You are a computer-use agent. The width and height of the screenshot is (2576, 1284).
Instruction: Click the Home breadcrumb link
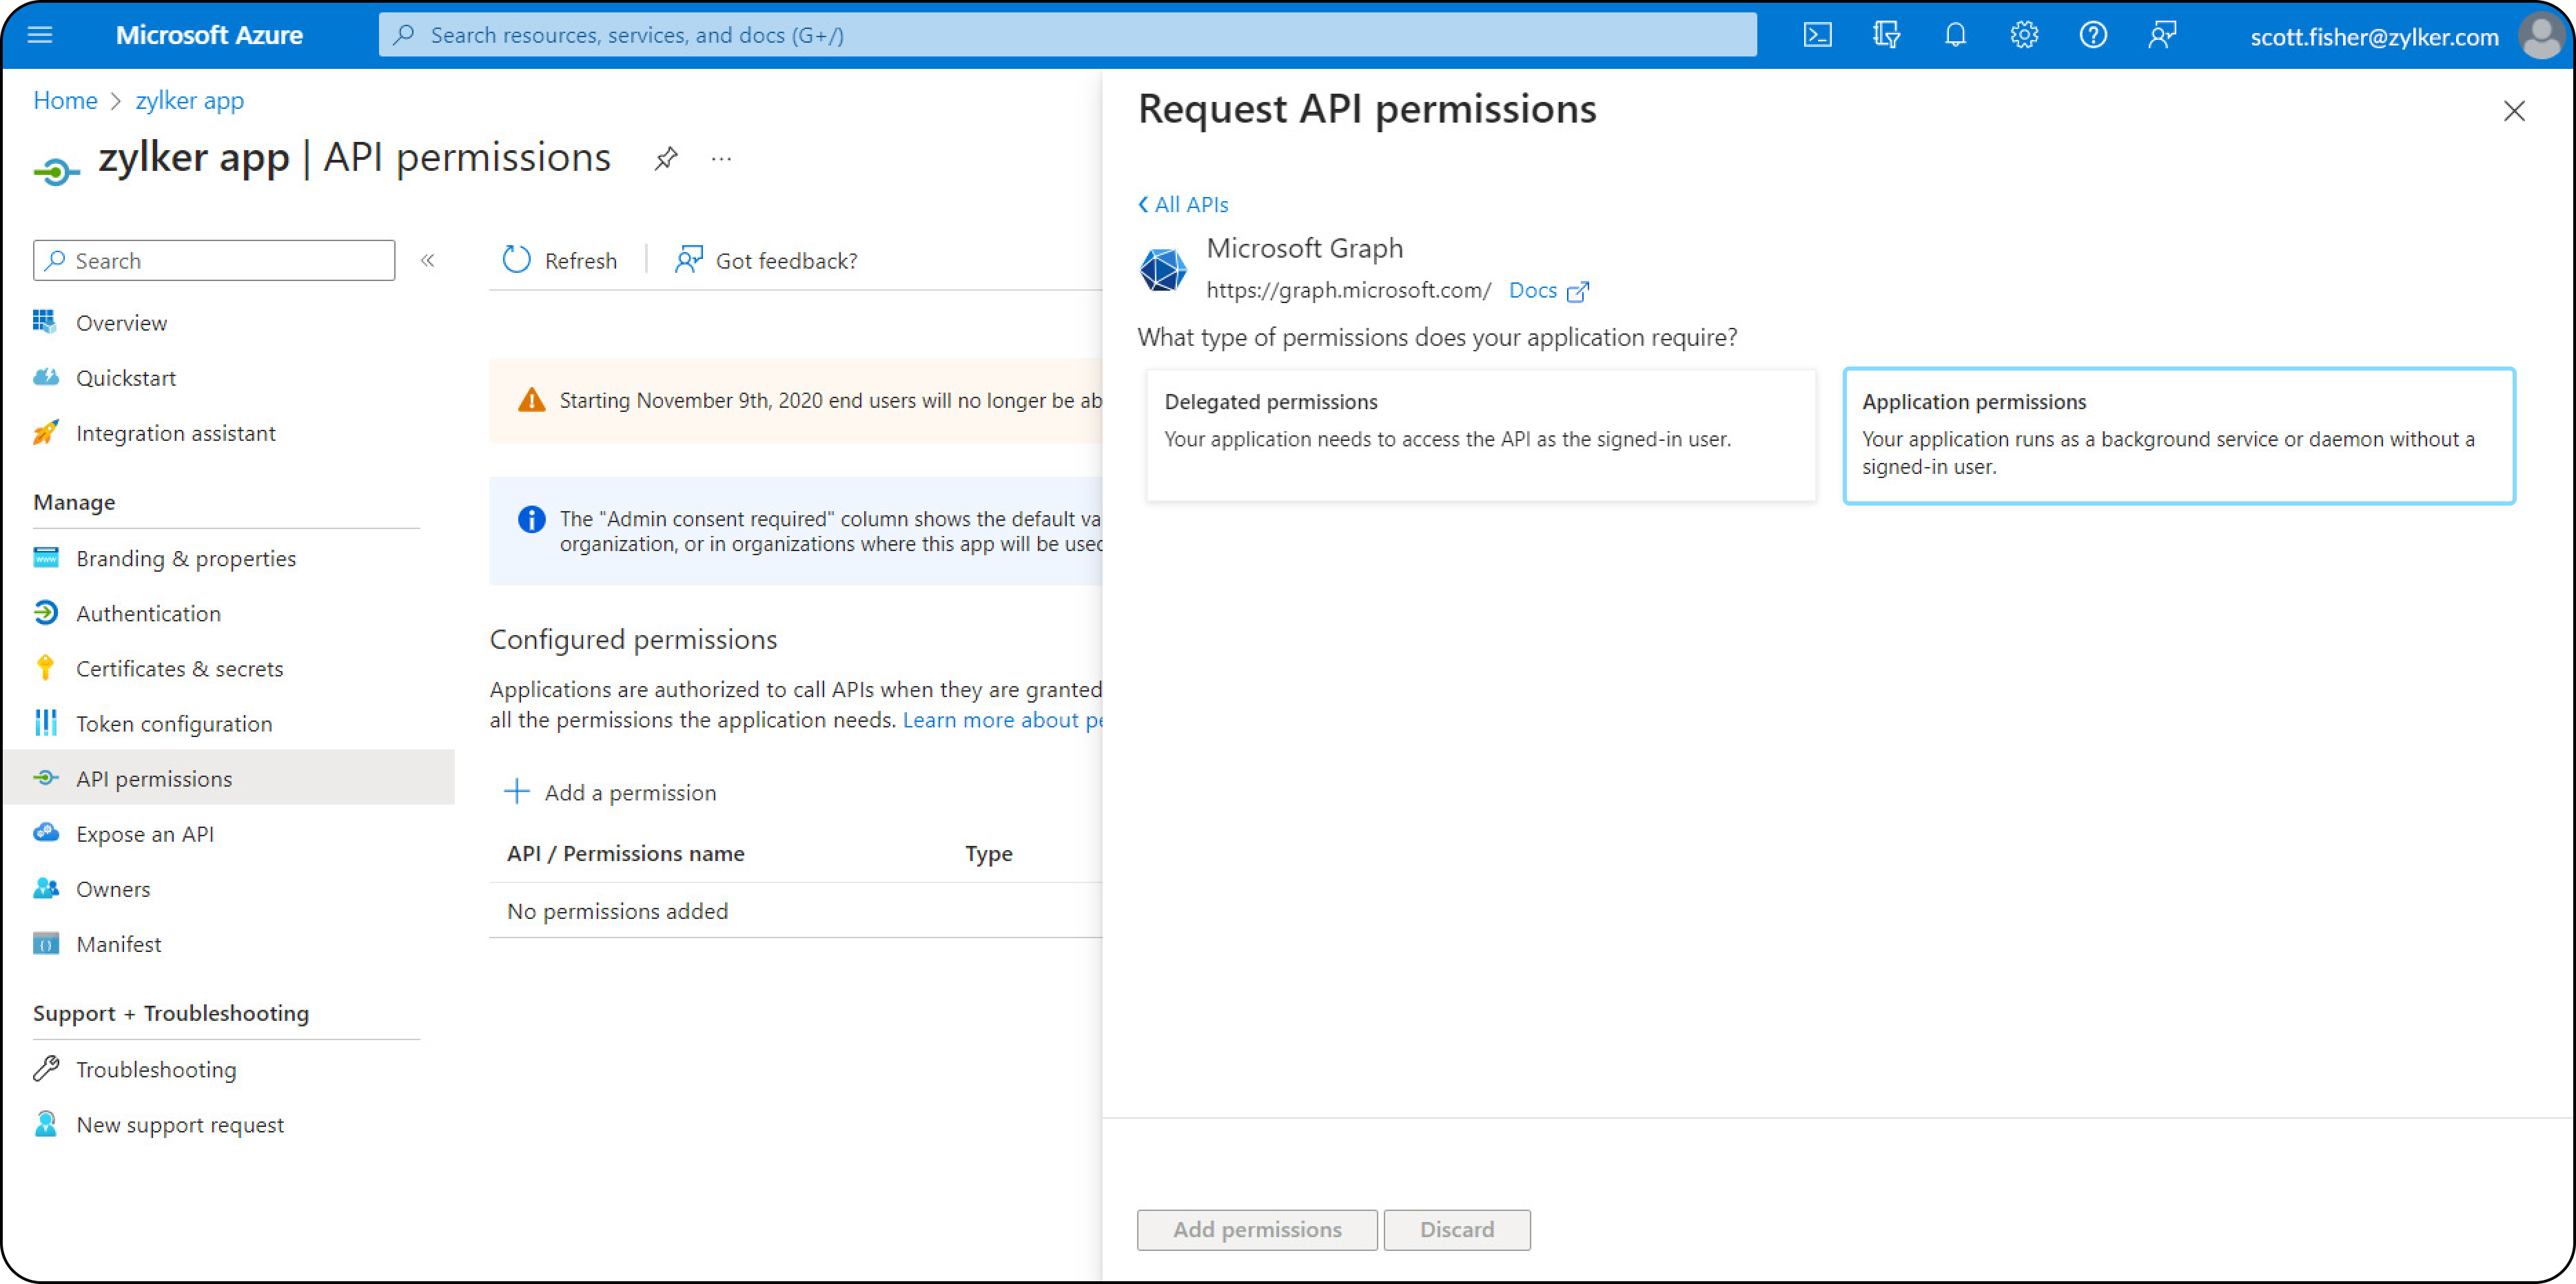pyautogui.click(x=65, y=101)
